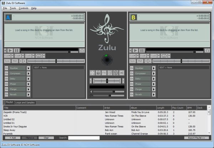Click the loop button on deck B
Image resolution: width=214 pixels, height=148 pixels.
coord(164,56)
